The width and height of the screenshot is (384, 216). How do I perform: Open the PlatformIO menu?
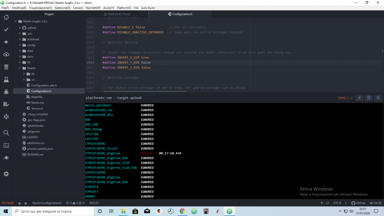124,8
